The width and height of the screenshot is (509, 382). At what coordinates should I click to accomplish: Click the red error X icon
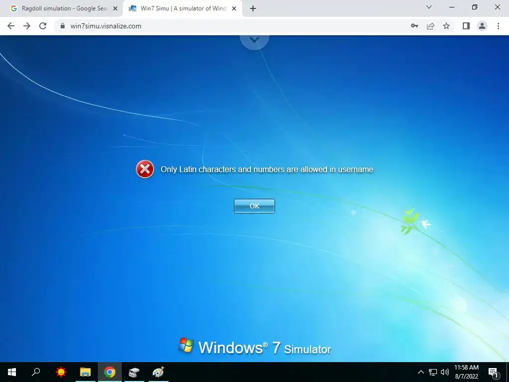point(145,169)
